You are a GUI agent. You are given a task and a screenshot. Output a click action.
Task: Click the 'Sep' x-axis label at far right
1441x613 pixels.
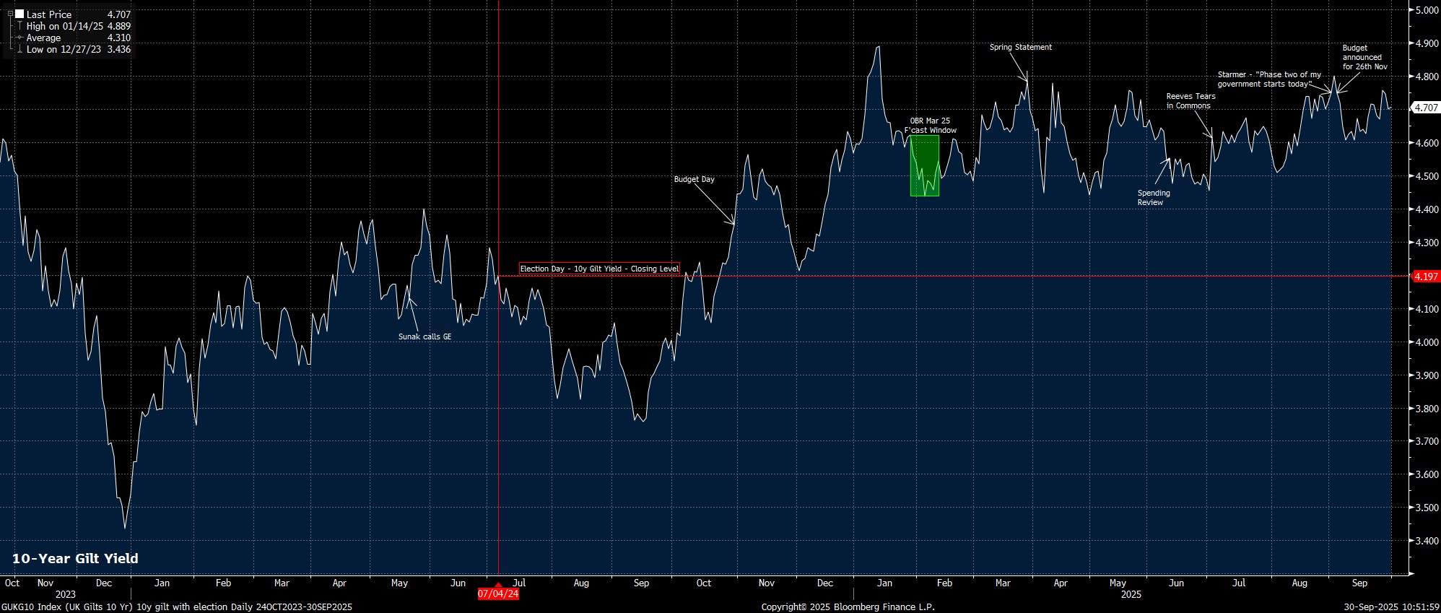tap(1359, 583)
